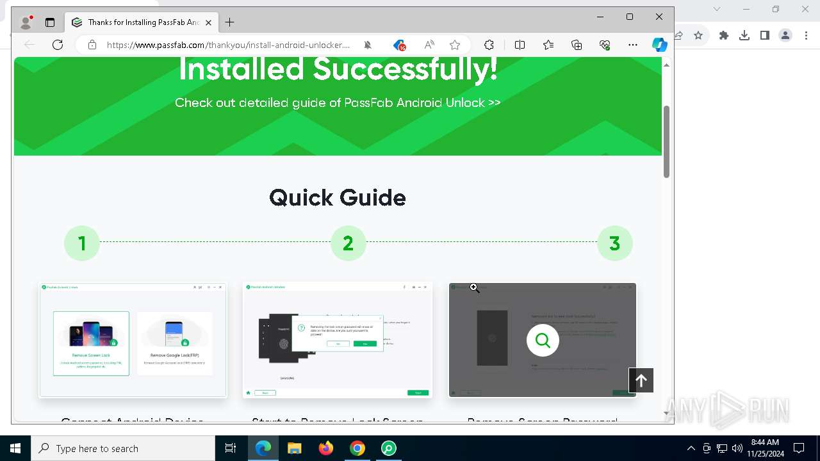Go back to previous page in Edge

tap(29, 45)
